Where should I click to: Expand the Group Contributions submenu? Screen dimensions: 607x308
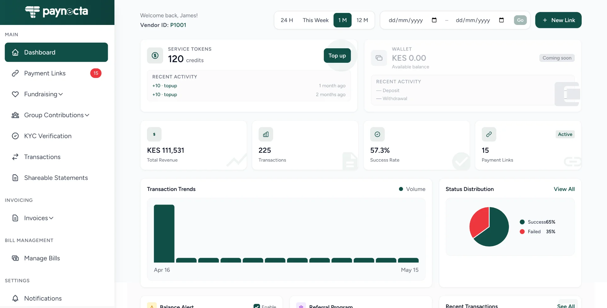(87, 115)
